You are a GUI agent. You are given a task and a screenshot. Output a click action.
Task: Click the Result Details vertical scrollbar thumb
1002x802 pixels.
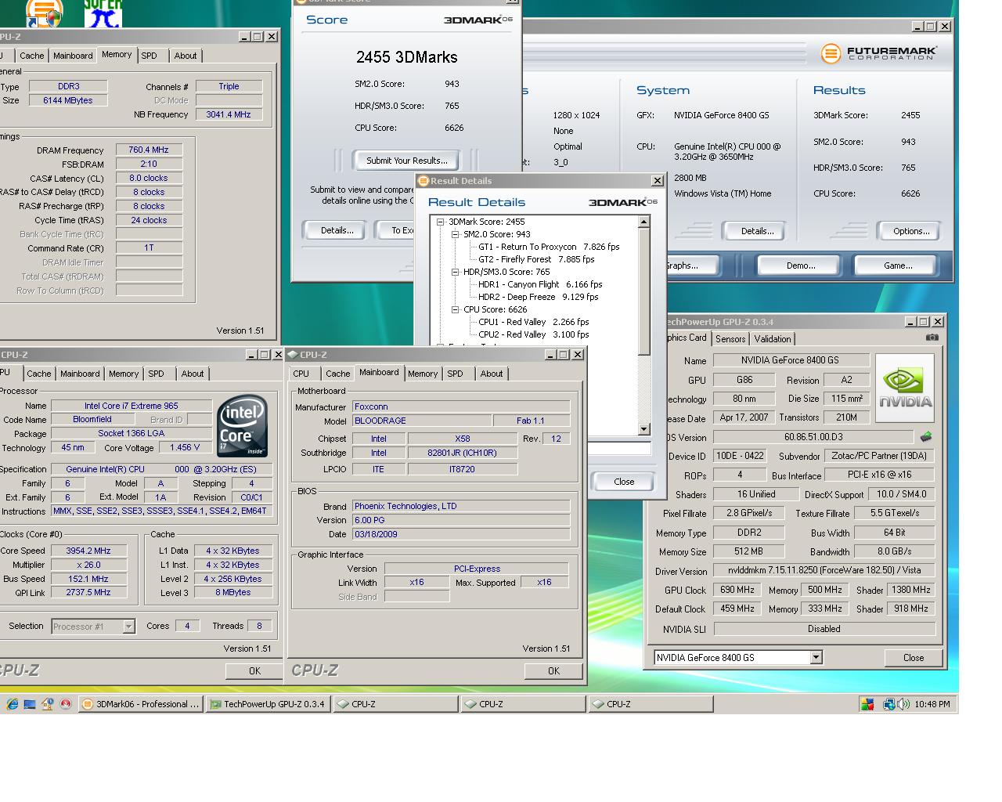643,291
